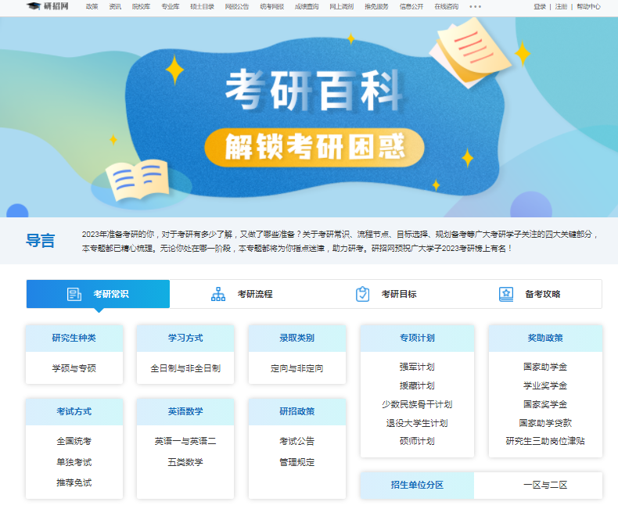Open 硕士目录 in the top navigation
618x509 pixels.
202,6
